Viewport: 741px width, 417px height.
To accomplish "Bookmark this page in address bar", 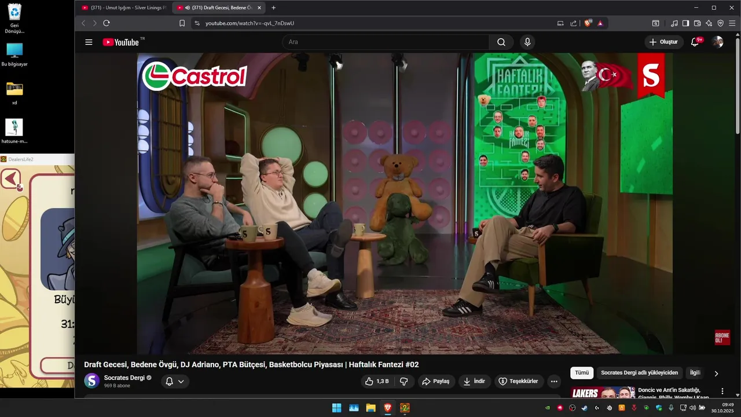I will click(182, 23).
